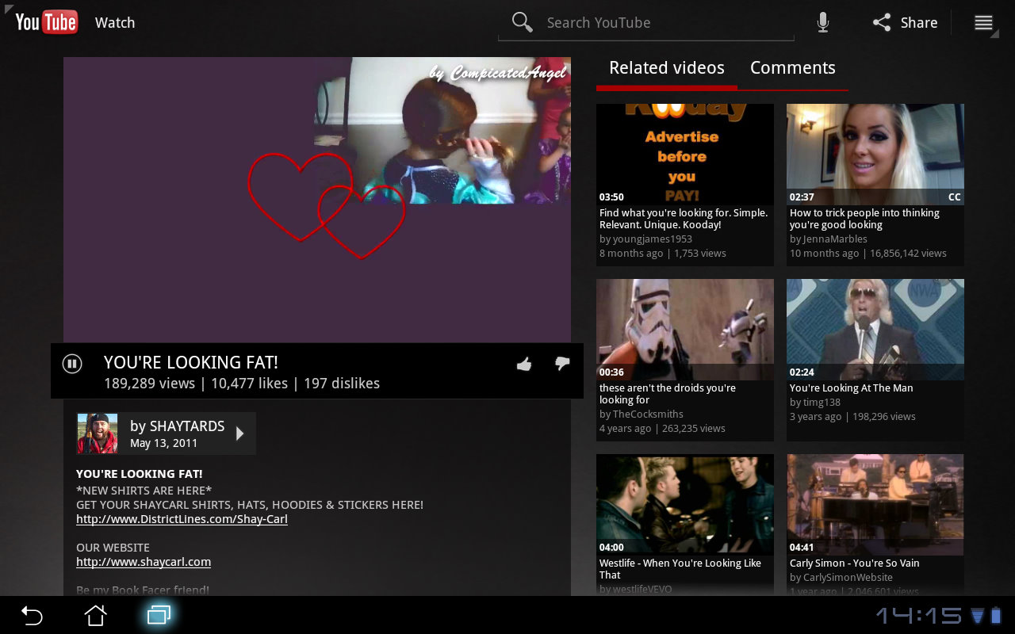Expand the SHAYTARDS channel arrow

click(240, 433)
